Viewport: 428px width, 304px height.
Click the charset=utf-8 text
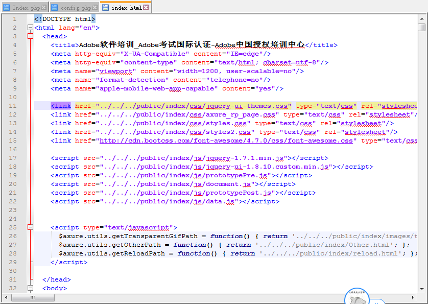[290, 62]
